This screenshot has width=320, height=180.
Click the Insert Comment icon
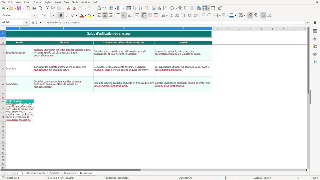click(x=186, y=8)
